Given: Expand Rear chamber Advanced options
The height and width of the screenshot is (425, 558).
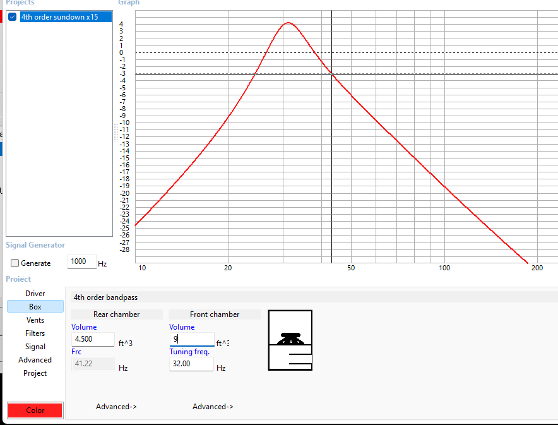Looking at the screenshot, I should (x=116, y=407).
